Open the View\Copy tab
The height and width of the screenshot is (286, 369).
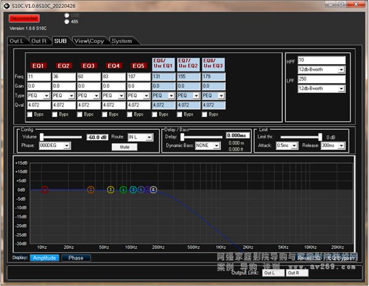(x=89, y=41)
